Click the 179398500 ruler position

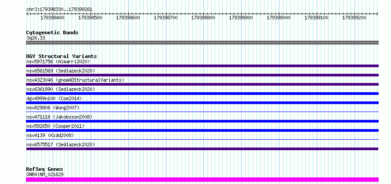pos(90,18)
